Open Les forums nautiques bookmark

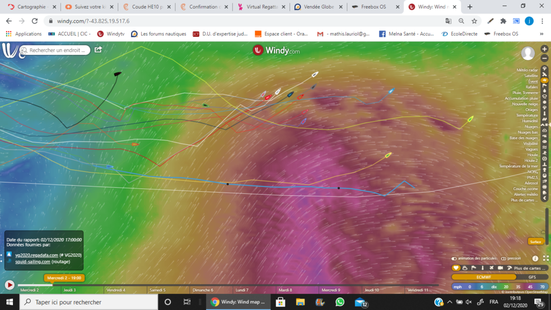pyautogui.click(x=159, y=34)
